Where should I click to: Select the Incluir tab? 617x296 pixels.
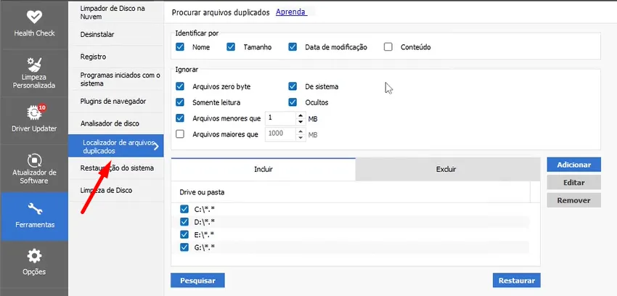click(x=263, y=169)
